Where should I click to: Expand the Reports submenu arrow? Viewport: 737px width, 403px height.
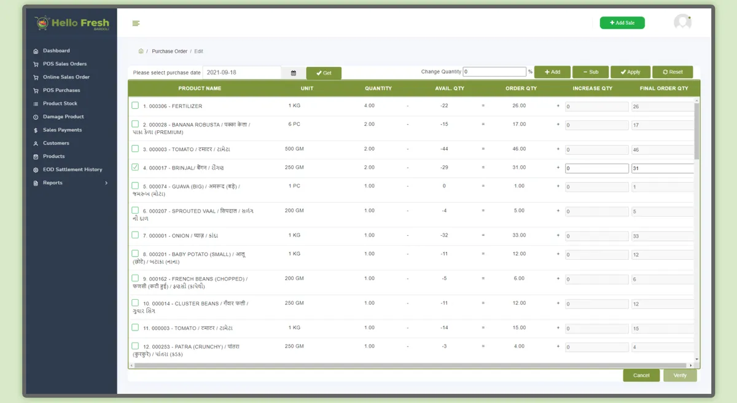coord(106,183)
